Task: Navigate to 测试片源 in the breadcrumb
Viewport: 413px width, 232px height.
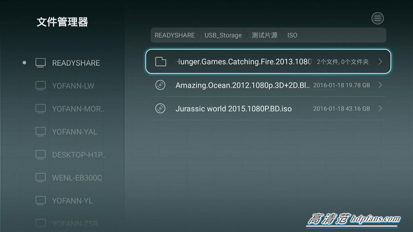Action: pyautogui.click(x=264, y=35)
